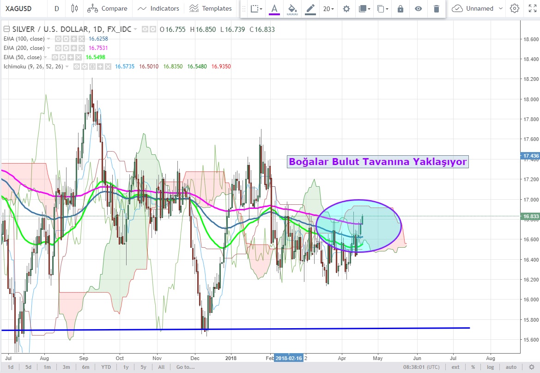Open the Templates menu
The image size is (540, 373).
point(211,8)
